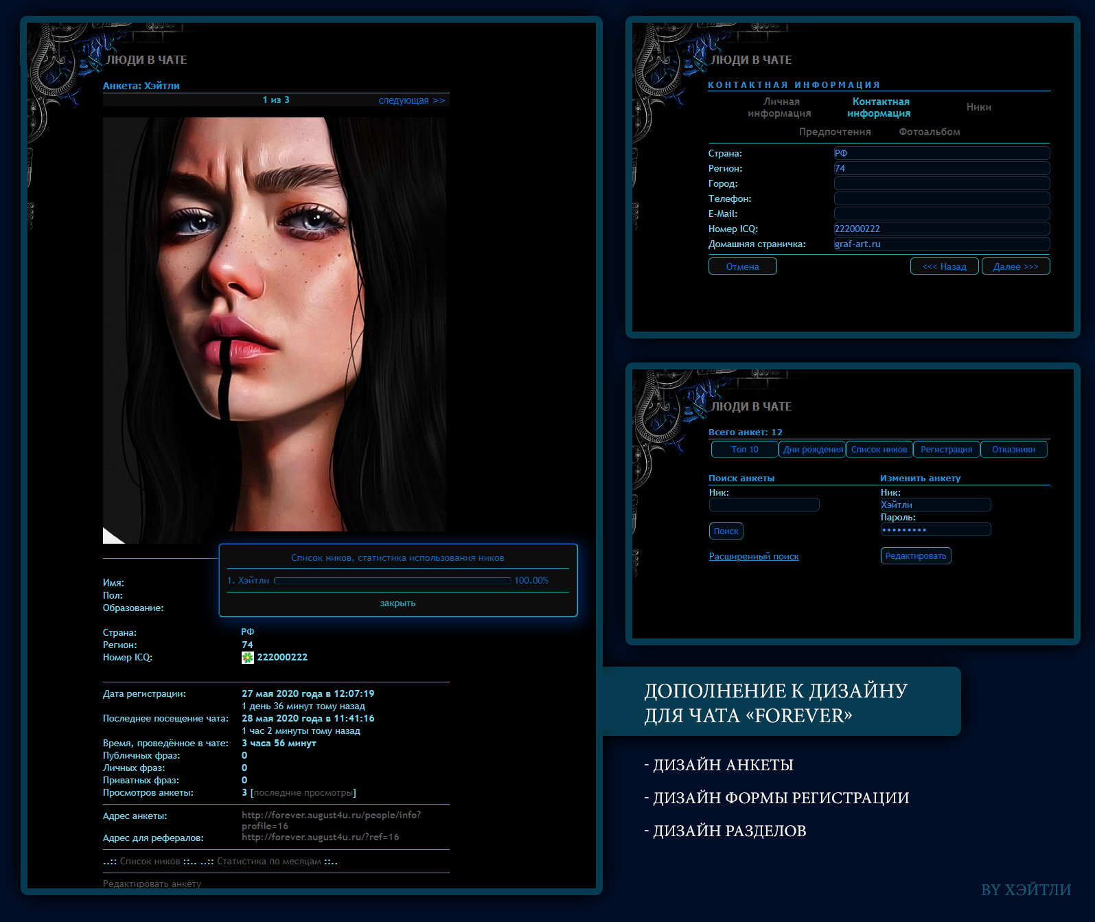1095x922 pixels.
Task: Click the 'Поиск' button
Action: point(726,531)
